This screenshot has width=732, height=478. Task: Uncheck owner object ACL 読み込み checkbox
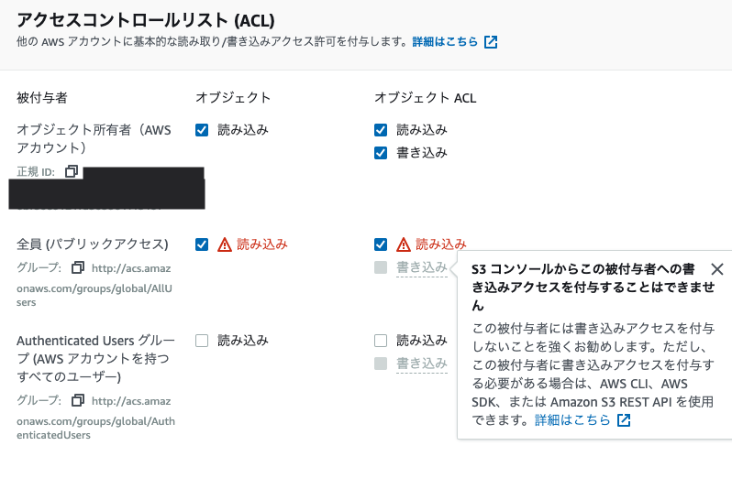pyautogui.click(x=381, y=130)
